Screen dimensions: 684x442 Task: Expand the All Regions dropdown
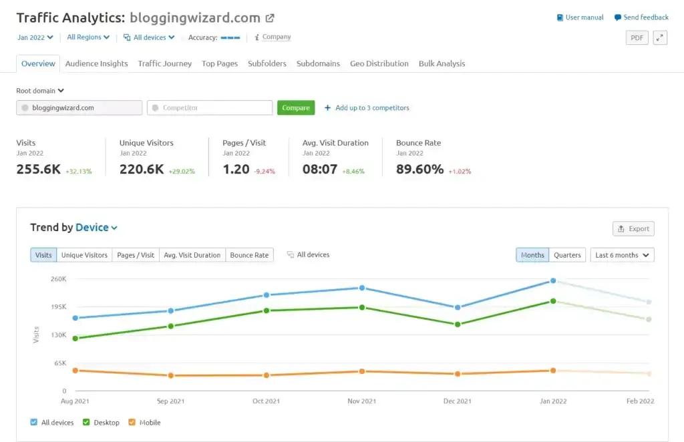coord(88,37)
